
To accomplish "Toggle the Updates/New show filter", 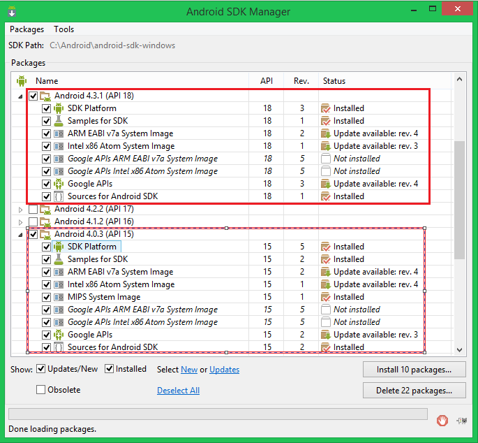I will pyautogui.click(x=40, y=369).
